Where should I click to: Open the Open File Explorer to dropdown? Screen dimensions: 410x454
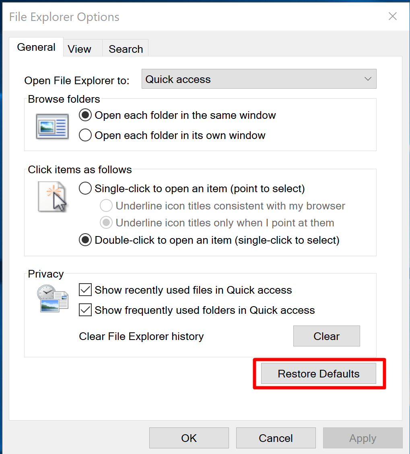[x=258, y=79]
